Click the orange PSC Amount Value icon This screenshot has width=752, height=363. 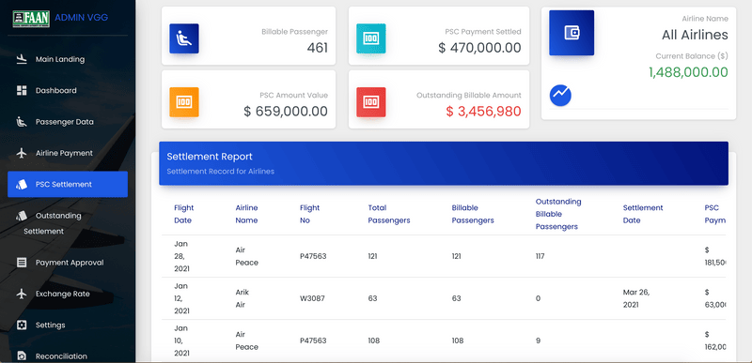(x=183, y=102)
